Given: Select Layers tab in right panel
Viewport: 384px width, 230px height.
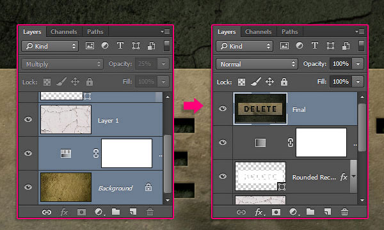Looking at the screenshot, I should (x=227, y=32).
